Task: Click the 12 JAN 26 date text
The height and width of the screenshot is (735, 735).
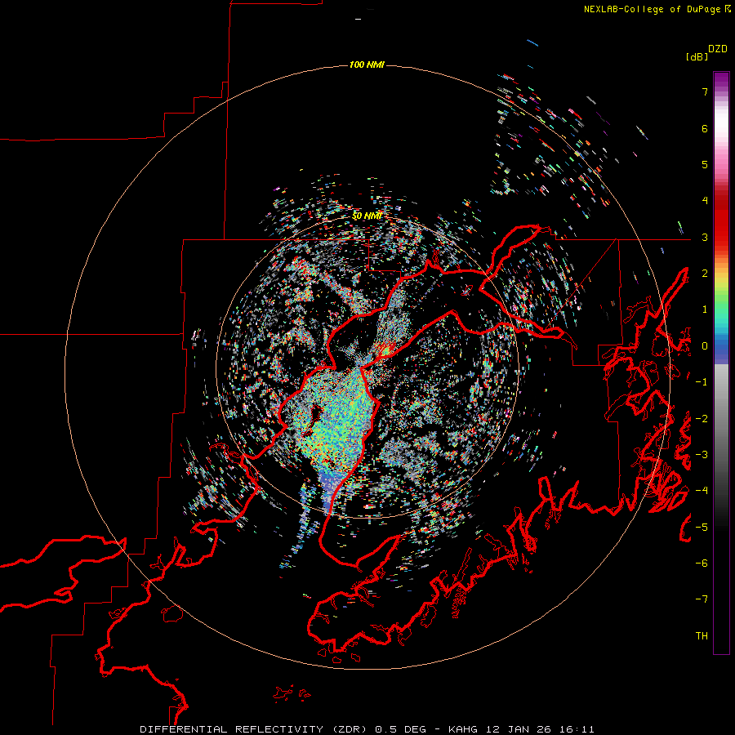Action: pyautogui.click(x=520, y=729)
